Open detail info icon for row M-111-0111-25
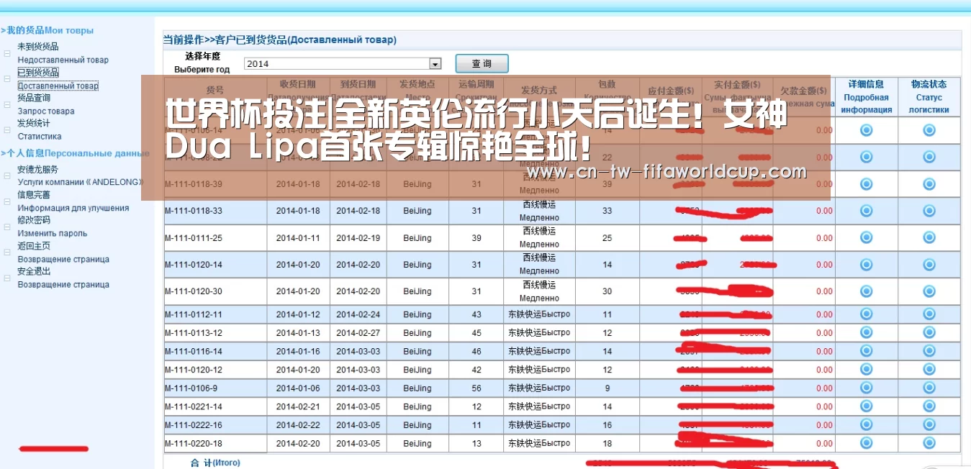 coord(867,238)
